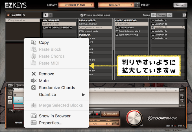The width and height of the screenshot is (192, 132).
Task: Click the Remove X icon in menu
Action: pos(34,74)
